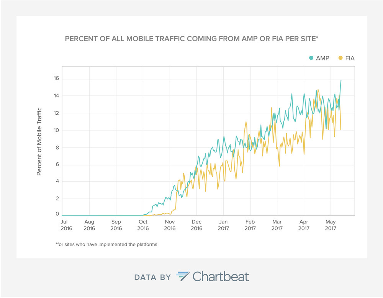Image resolution: width=383 pixels, height=298 pixels.
Task: Click the chart title text
Action: tap(192, 39)
